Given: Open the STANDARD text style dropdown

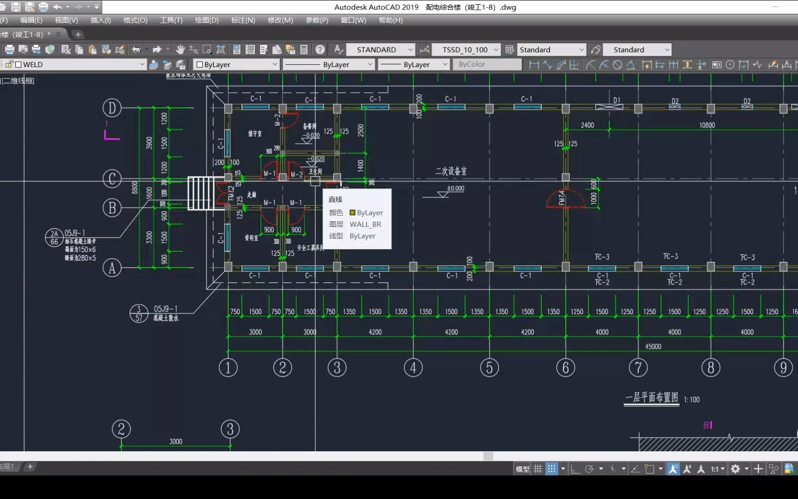Looking at the screenshot, I should [x=410, y=49].
